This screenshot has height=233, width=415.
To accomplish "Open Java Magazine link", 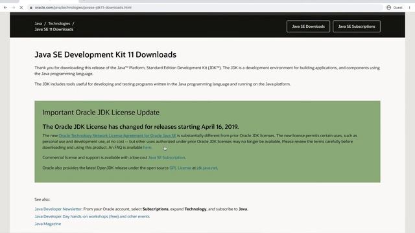I will coord(47,224).
